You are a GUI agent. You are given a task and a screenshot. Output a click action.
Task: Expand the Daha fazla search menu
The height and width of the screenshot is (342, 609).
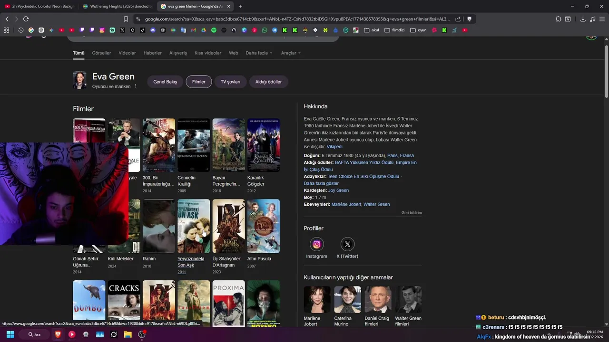259,53
